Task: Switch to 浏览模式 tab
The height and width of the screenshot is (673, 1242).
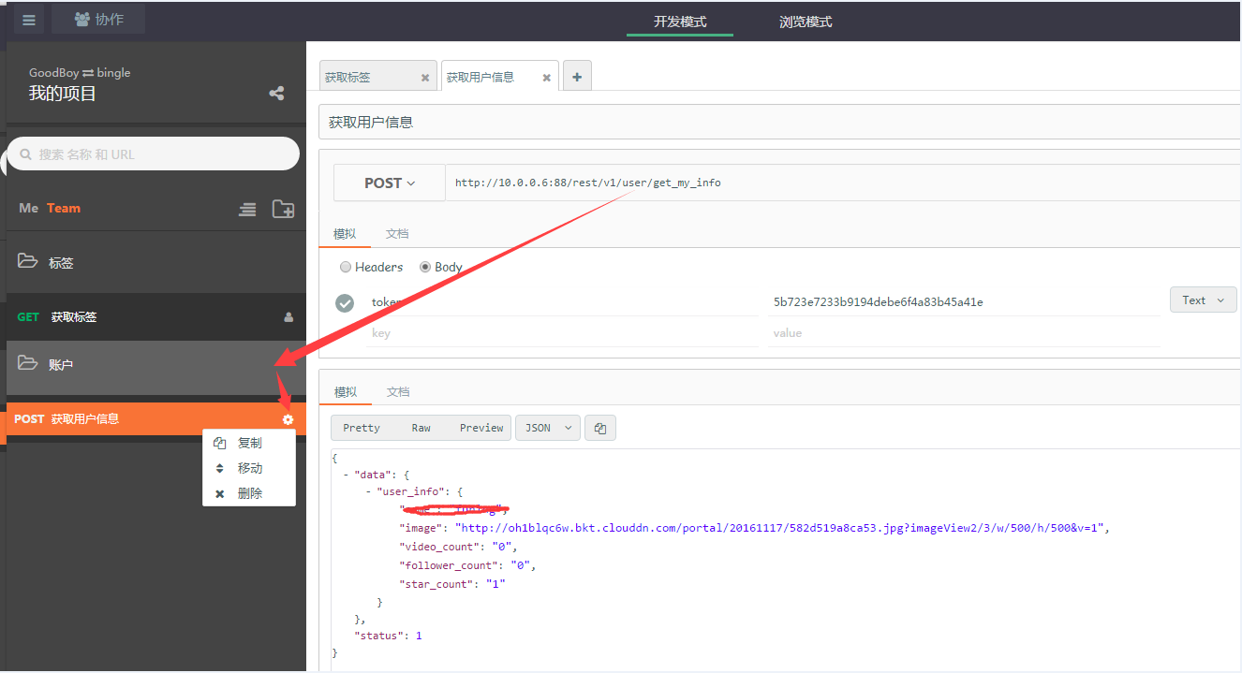Action: pyautogui.click(x=806, y=22)
